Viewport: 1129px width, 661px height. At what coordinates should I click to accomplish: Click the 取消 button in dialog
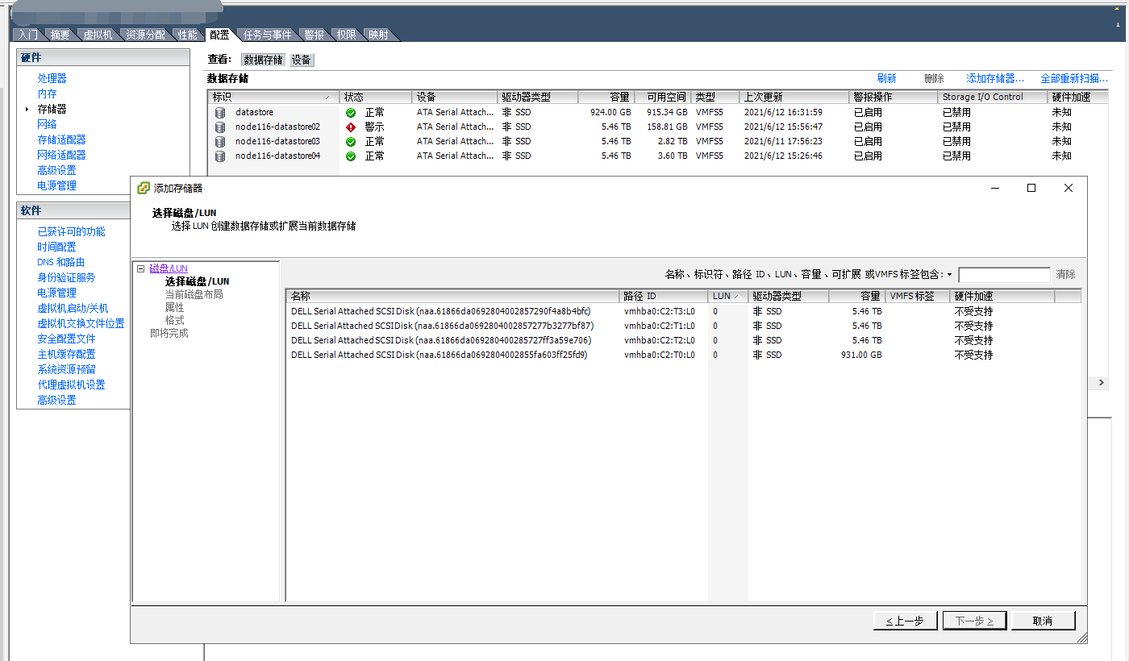pos(1043,621)
